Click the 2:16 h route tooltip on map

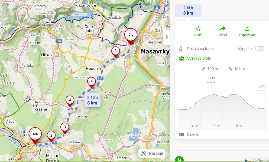tap(92, 100)
